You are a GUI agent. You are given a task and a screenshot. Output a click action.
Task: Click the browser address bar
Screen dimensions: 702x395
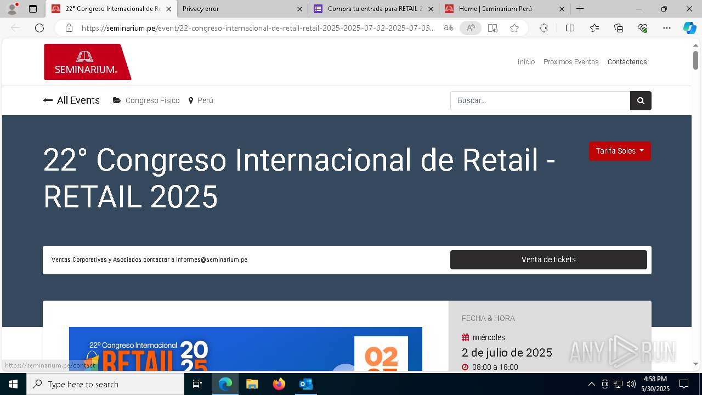pos(258,28)
